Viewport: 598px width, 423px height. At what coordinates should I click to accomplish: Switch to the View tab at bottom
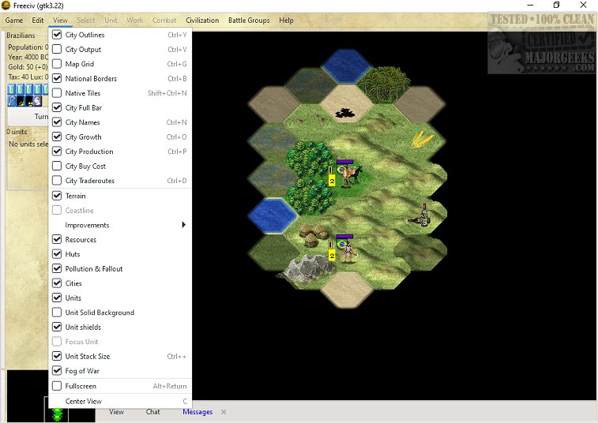coord(116,412)
